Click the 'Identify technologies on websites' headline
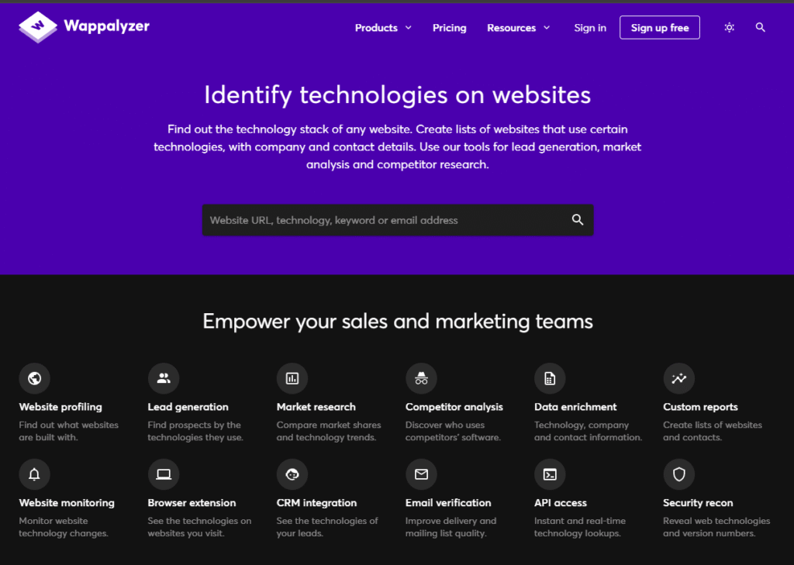Viewport: 794px width, 565px height. [398, 95]
